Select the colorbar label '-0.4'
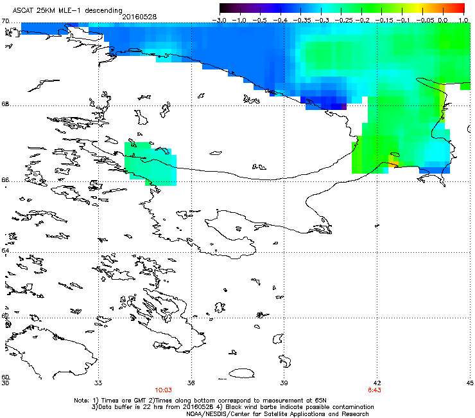This screenshot has height=418, width=475. (x=281, y=21)
